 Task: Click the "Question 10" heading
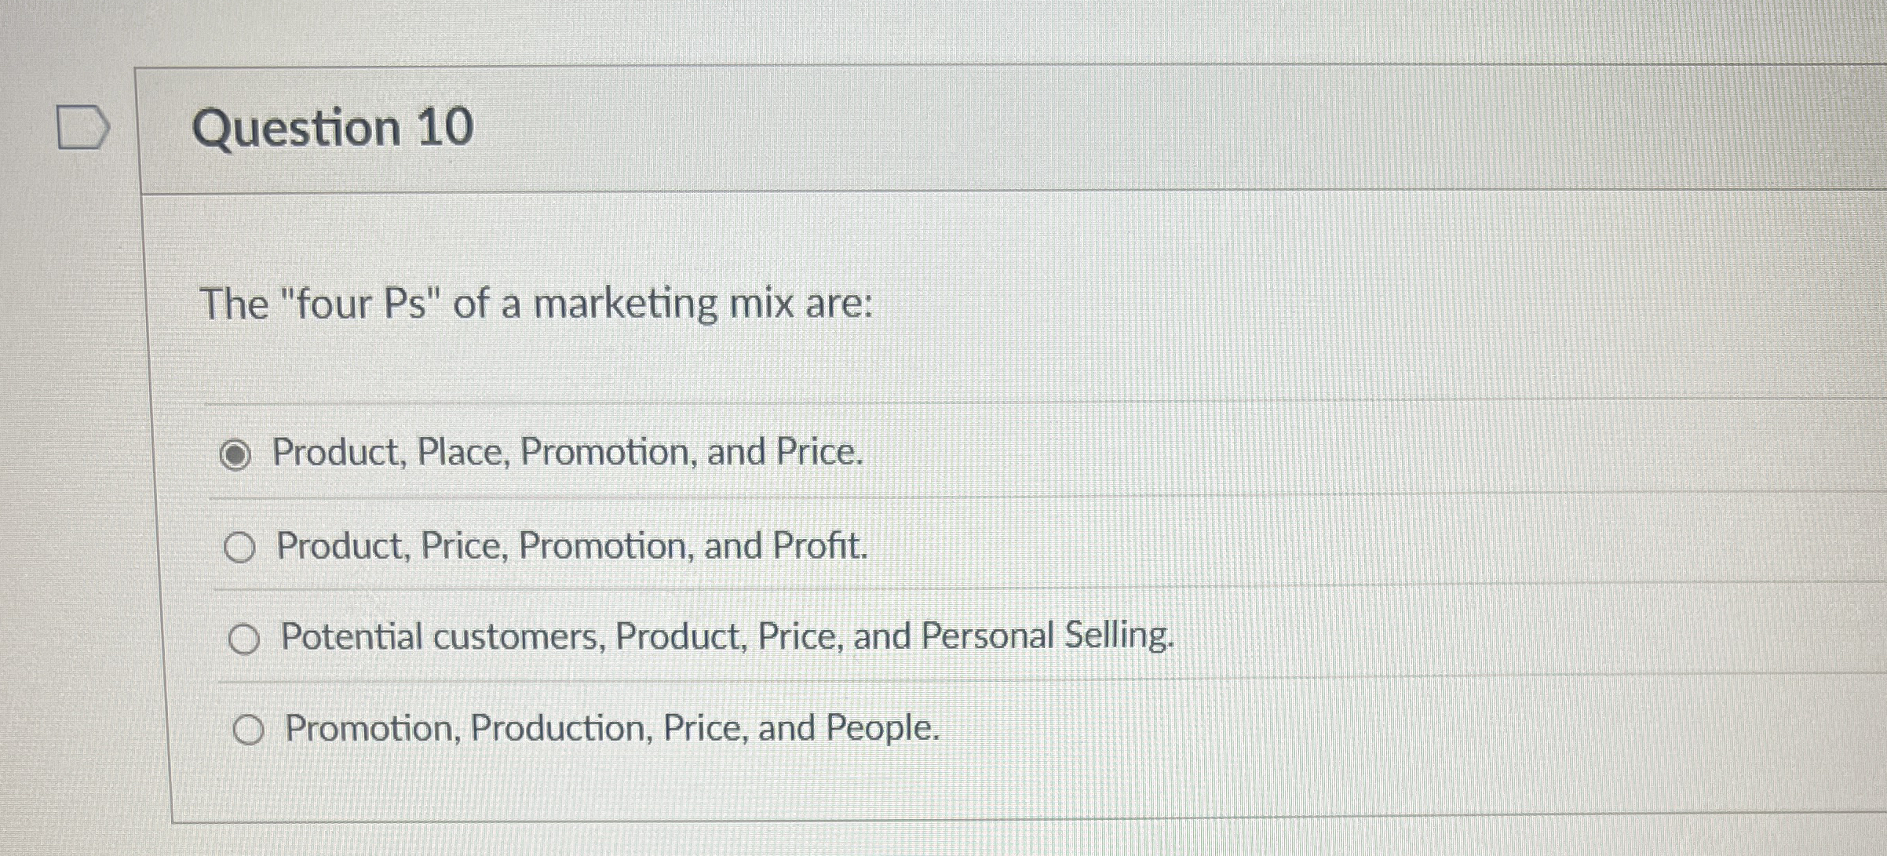click(333, 127)
